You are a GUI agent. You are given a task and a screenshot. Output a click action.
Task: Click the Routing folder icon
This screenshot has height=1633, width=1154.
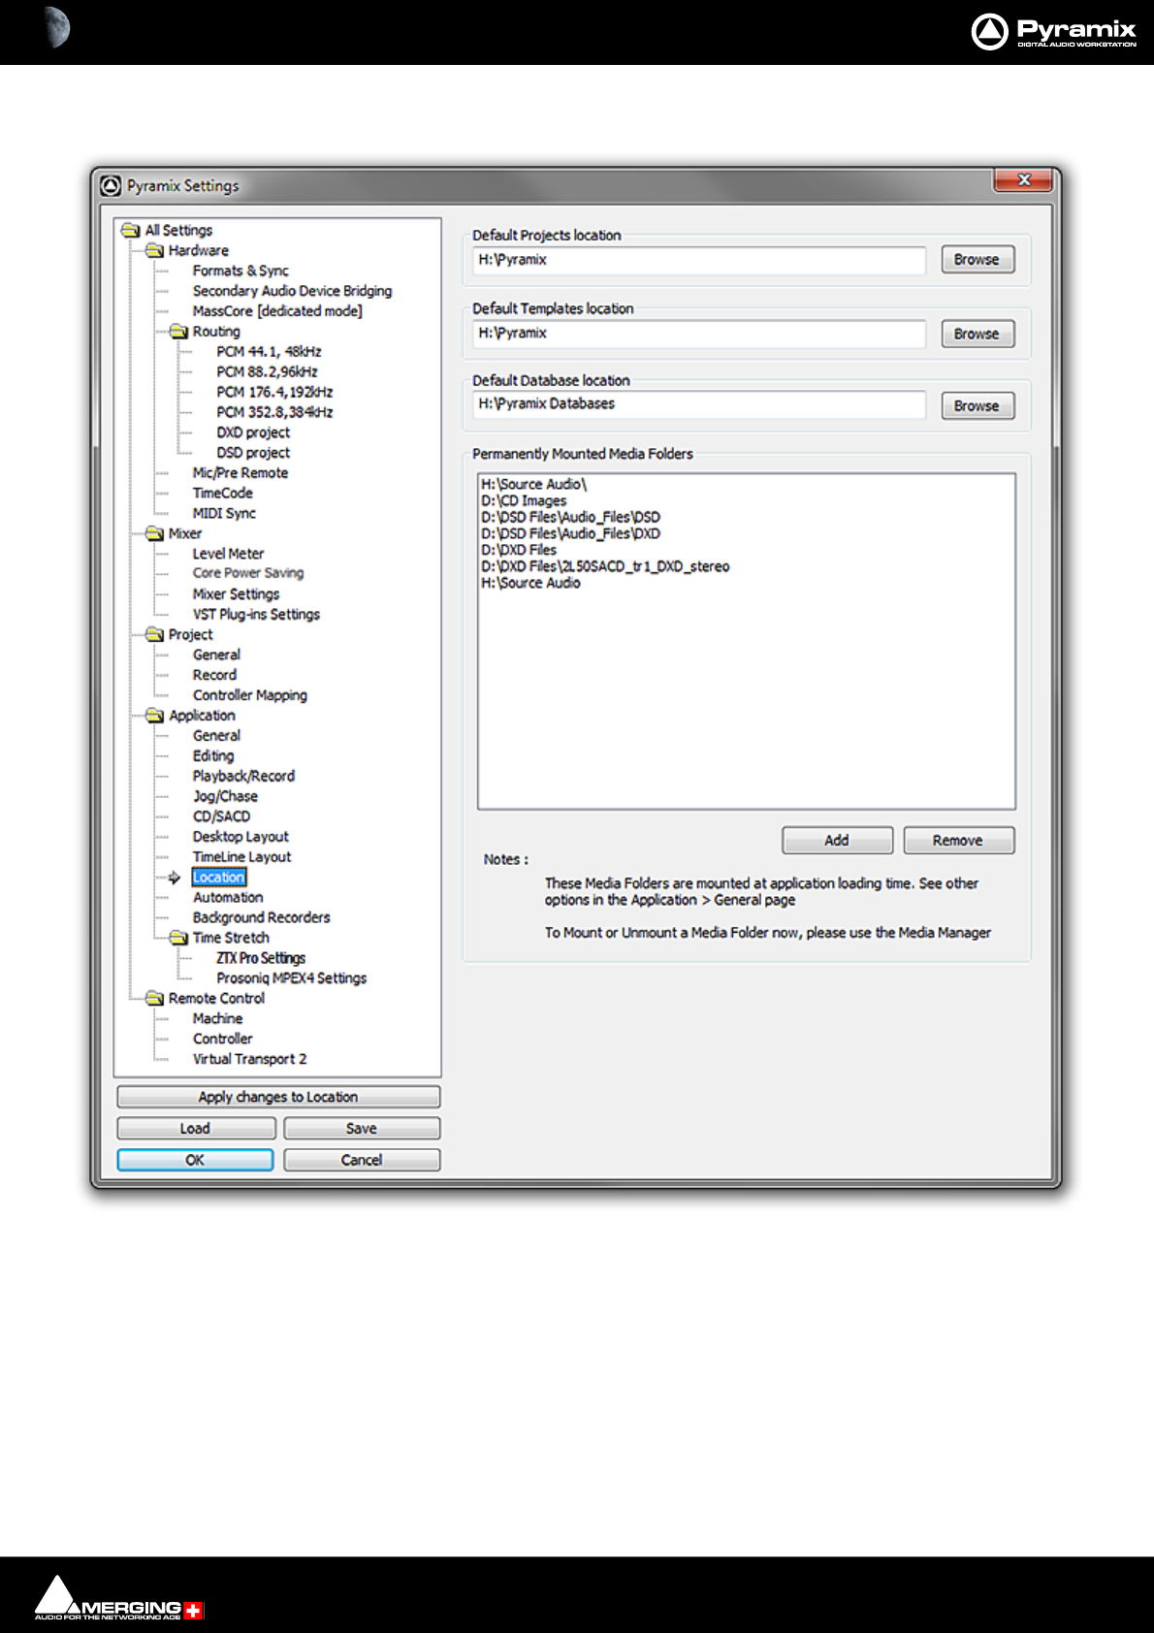[x=178, y=332]
